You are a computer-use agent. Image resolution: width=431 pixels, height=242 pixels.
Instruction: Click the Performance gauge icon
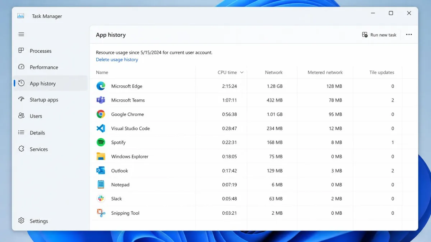(x=21, y=67)
